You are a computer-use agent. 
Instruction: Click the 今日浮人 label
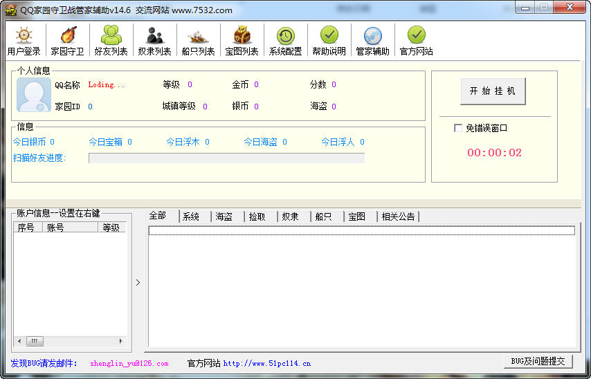pyautogui.click(x=338, y=142)
